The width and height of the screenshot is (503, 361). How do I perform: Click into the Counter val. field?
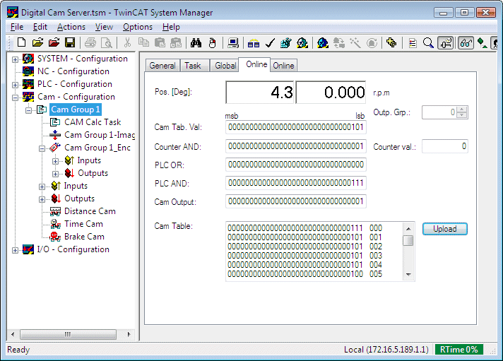pyautogui.click(x=444, y=146)
